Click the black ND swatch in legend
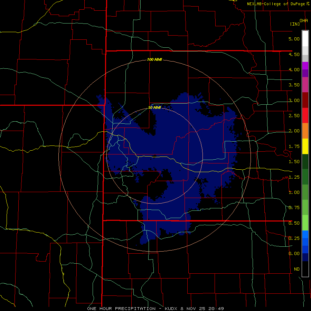The height and width of the screenshot is (311, 311). click(x=305, y=269)
